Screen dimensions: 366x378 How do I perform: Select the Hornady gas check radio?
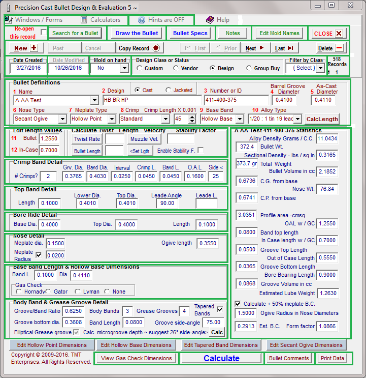click(18, 292)
